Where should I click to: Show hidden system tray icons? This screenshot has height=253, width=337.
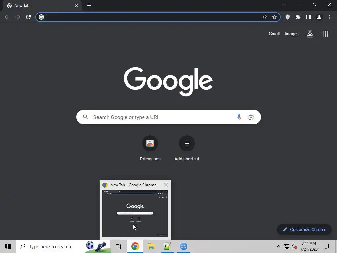click(x=278, y=246)
